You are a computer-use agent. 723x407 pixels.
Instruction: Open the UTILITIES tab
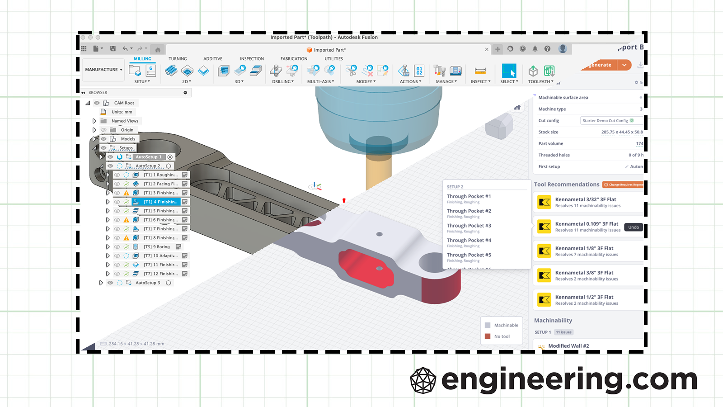point(333,59)
